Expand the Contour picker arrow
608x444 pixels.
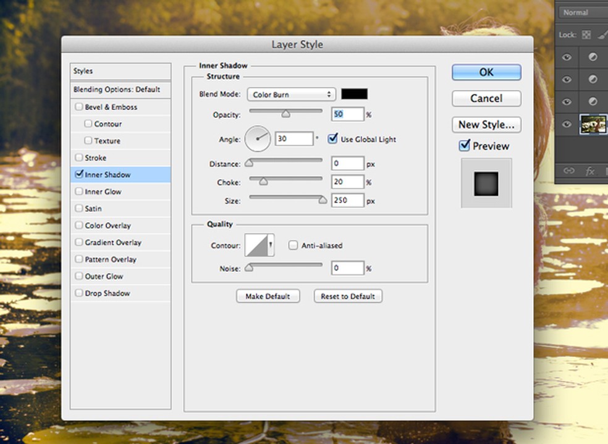click(x=270, y=245)
